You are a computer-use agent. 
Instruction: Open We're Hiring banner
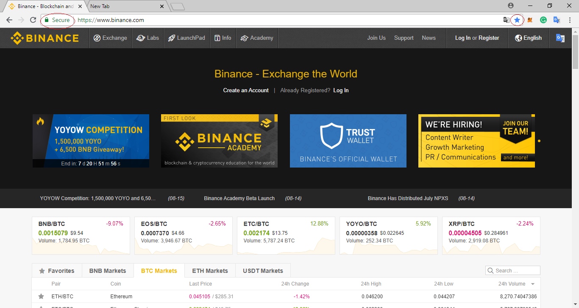tap(476, 141)
